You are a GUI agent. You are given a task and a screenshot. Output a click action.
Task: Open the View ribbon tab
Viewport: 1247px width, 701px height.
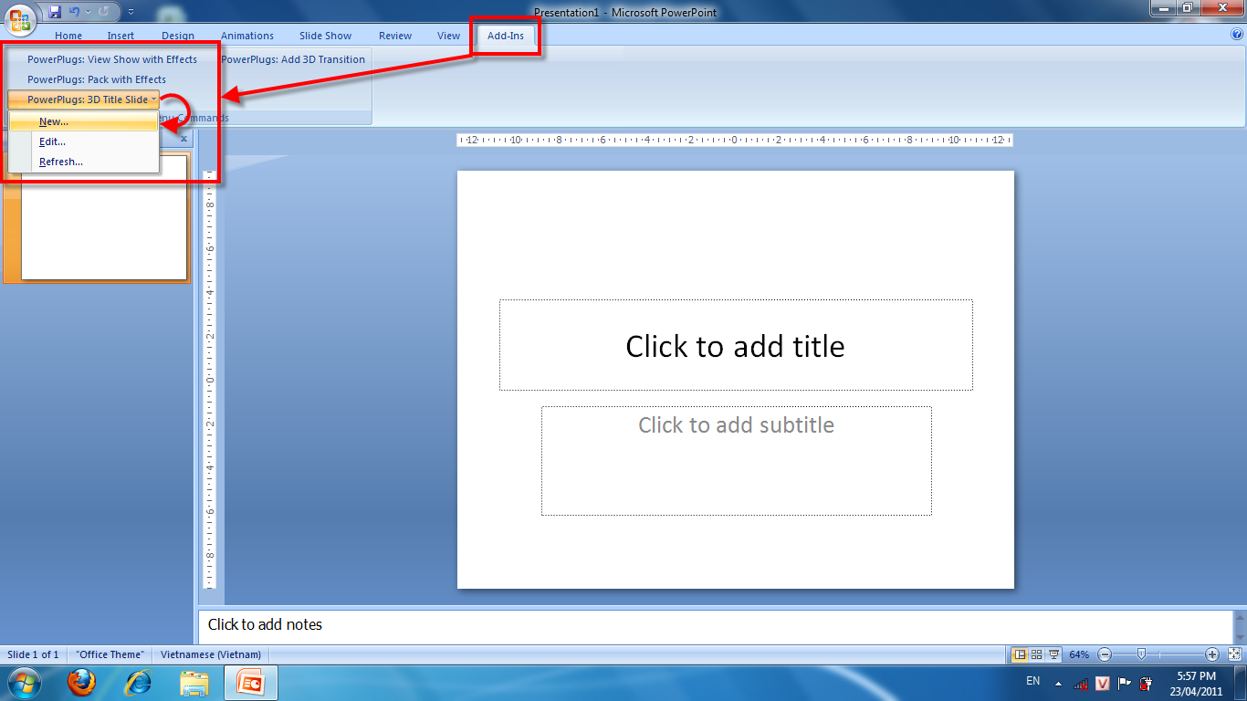448,36
